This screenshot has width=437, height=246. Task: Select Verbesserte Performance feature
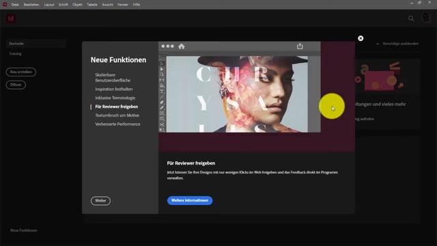click(117, 124)
